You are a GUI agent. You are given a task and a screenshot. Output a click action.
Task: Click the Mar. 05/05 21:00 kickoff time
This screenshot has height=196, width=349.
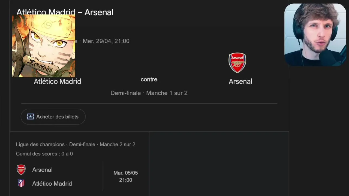125,176
